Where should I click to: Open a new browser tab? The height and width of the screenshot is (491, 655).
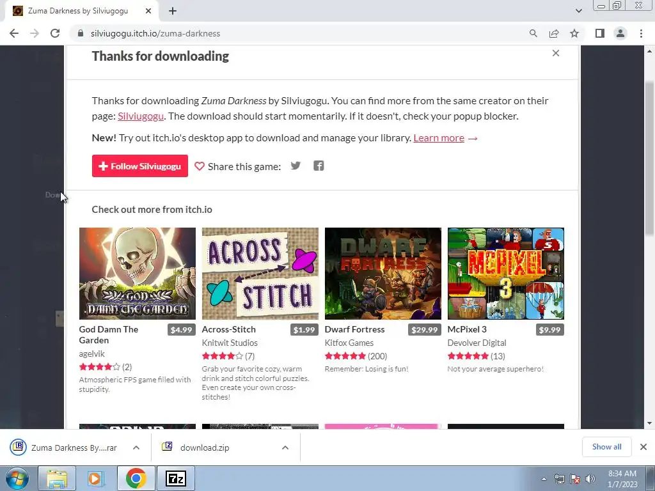173,11
